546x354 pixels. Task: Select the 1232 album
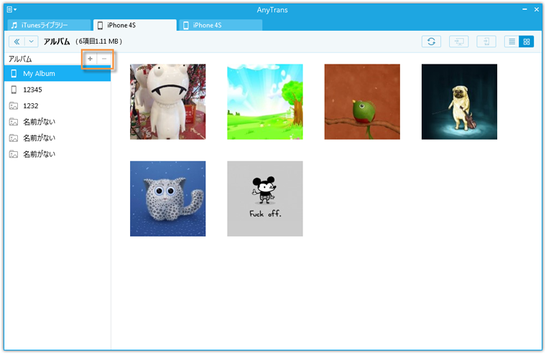57,105
